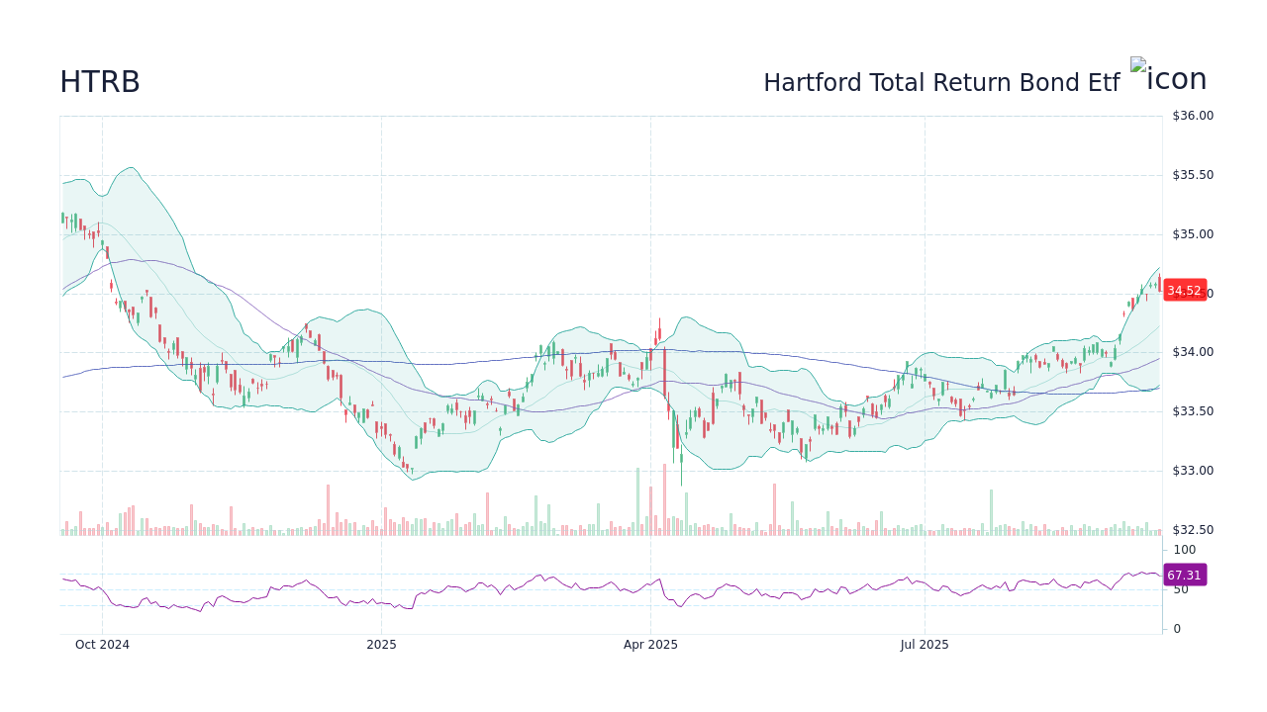Expand the Apr 2025 time label
Viewport: 1267px width, 712px height.
[x=650, y=644]
